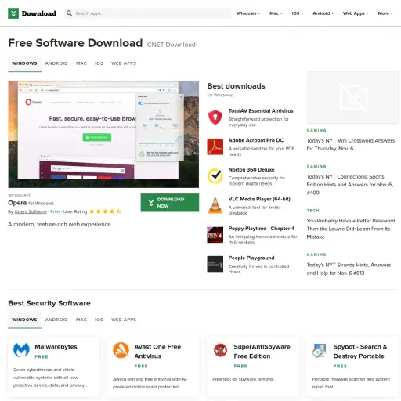Select ANDROID tab in Best Security Software

tap(56, 320)
